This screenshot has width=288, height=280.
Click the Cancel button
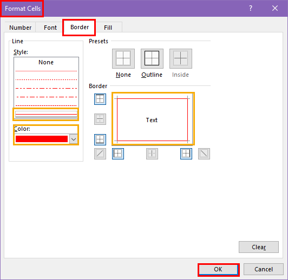(264, 269)
